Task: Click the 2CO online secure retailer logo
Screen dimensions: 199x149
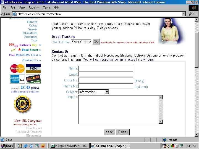Action: [x=25, y=89]
